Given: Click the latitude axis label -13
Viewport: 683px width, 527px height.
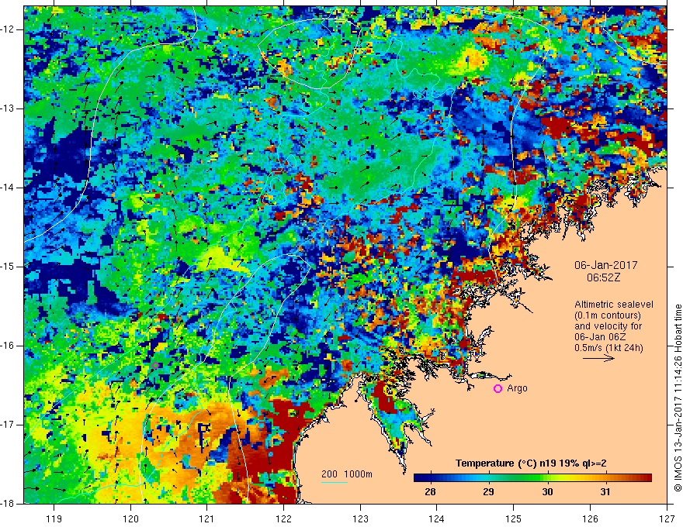Looking at the screenshot, I should 9,108.
